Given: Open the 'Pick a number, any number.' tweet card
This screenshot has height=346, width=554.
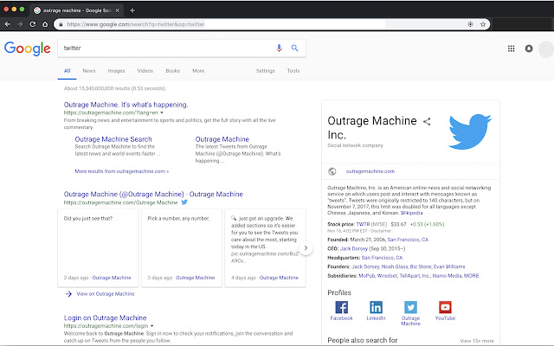Looking at the screenshot, I should tap(182, 248).
